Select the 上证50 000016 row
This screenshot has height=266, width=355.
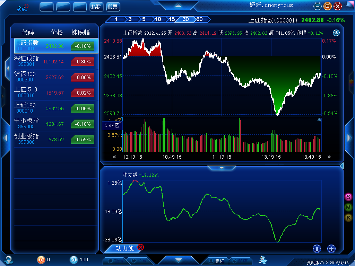pyautogui.click(x=56, y=93)
